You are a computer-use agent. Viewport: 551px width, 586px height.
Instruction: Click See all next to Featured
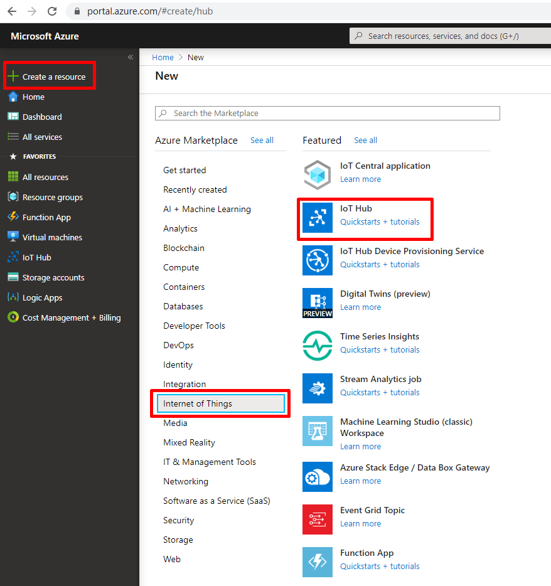(x=366, y=140)
